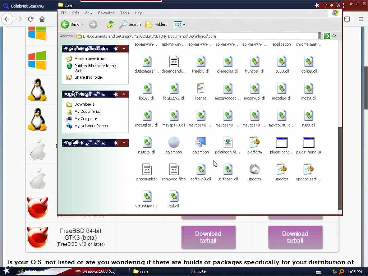Select nssckbi.dll file
This screenshot has height=276, width=368.
pyautogui.click(x=147, y=143)
